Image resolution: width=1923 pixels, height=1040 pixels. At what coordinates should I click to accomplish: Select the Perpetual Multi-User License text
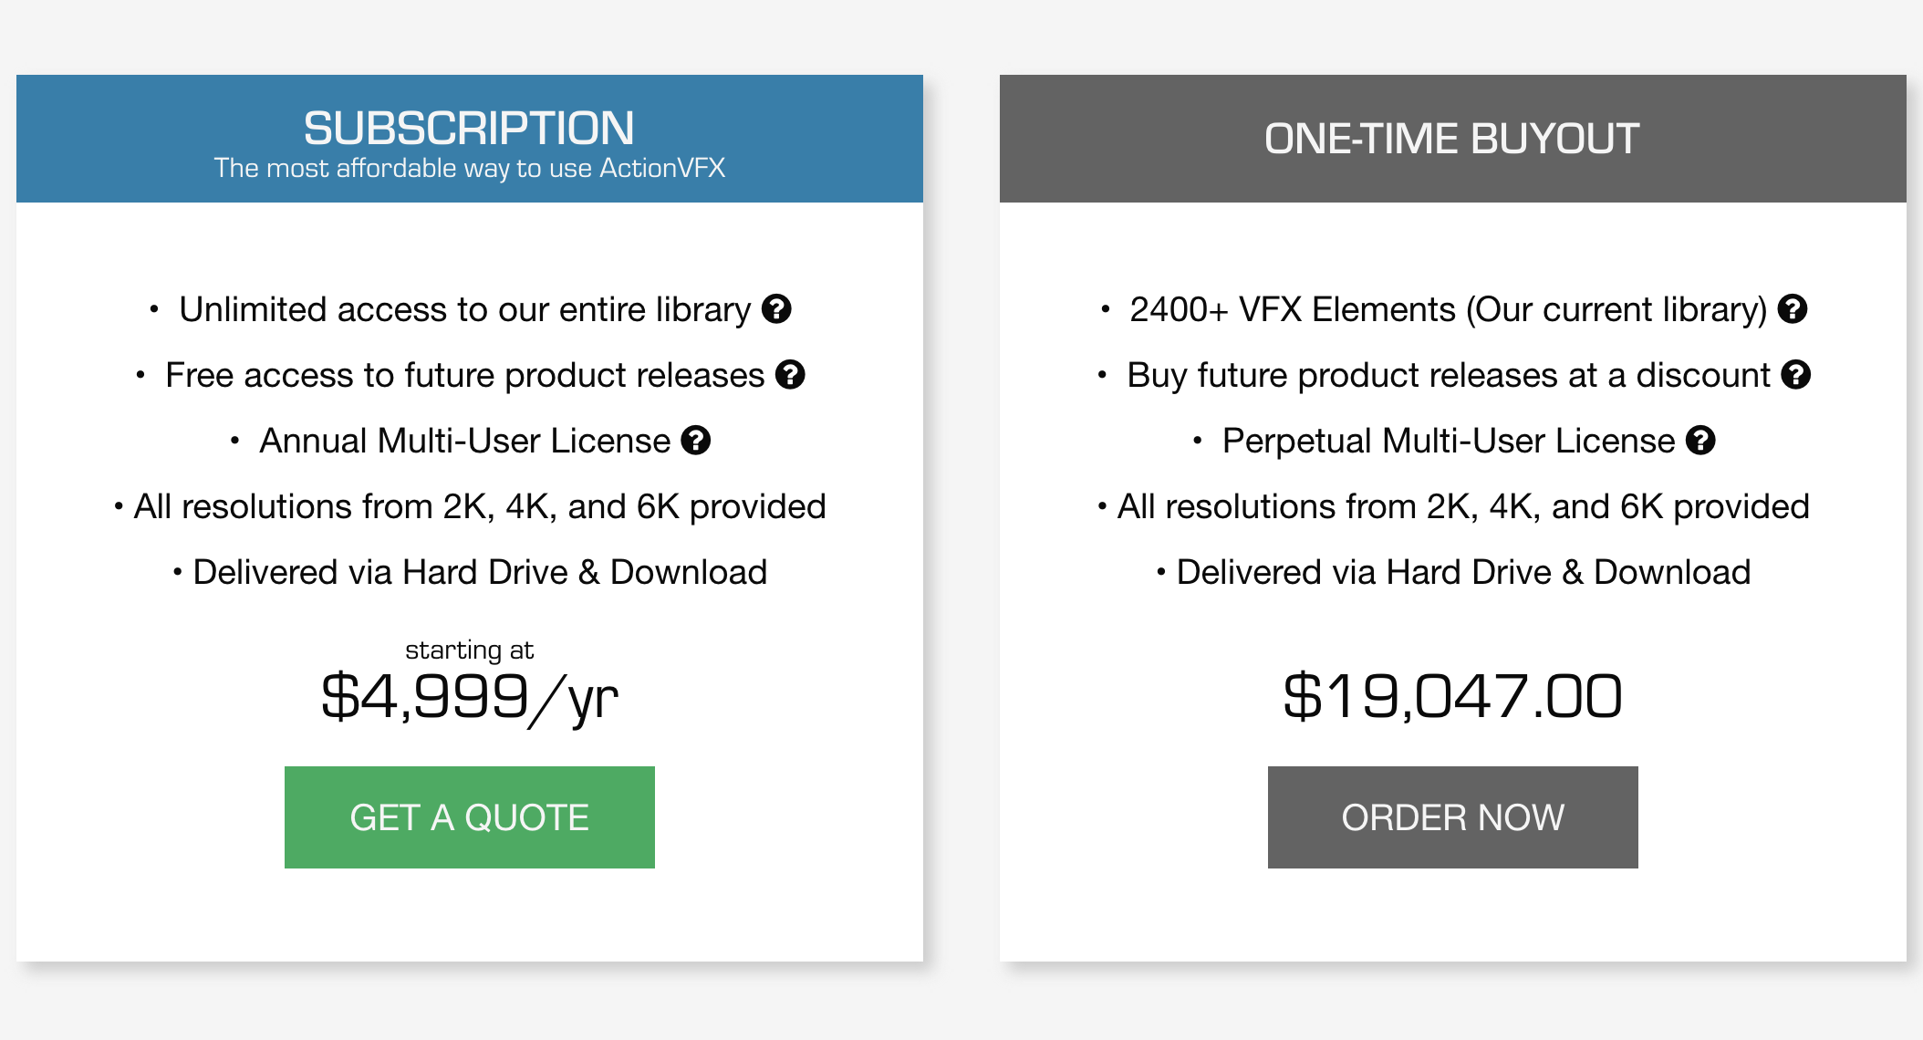(1448, 442)
